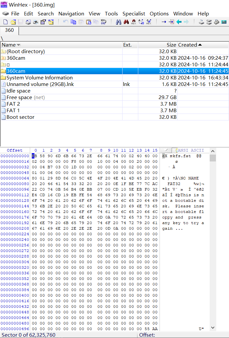Open the Navigation menu
The image size is (229, 338).
[x=71, y=14]
